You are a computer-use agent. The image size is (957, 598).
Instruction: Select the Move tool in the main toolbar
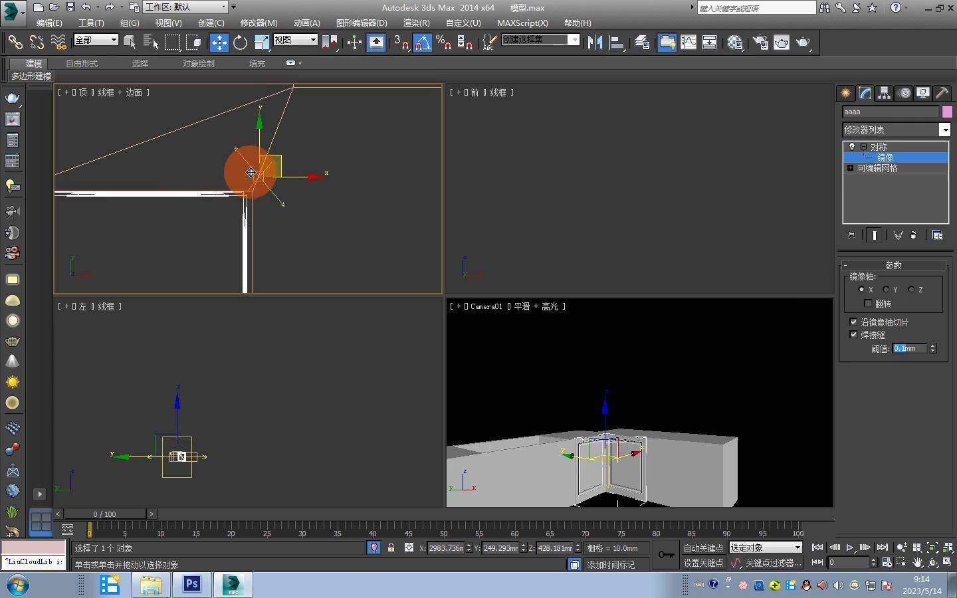coord(219,43)
